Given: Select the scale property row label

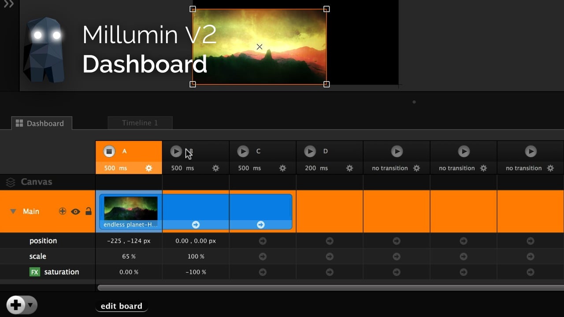Looking at the screenshot, I should (38, 256).
